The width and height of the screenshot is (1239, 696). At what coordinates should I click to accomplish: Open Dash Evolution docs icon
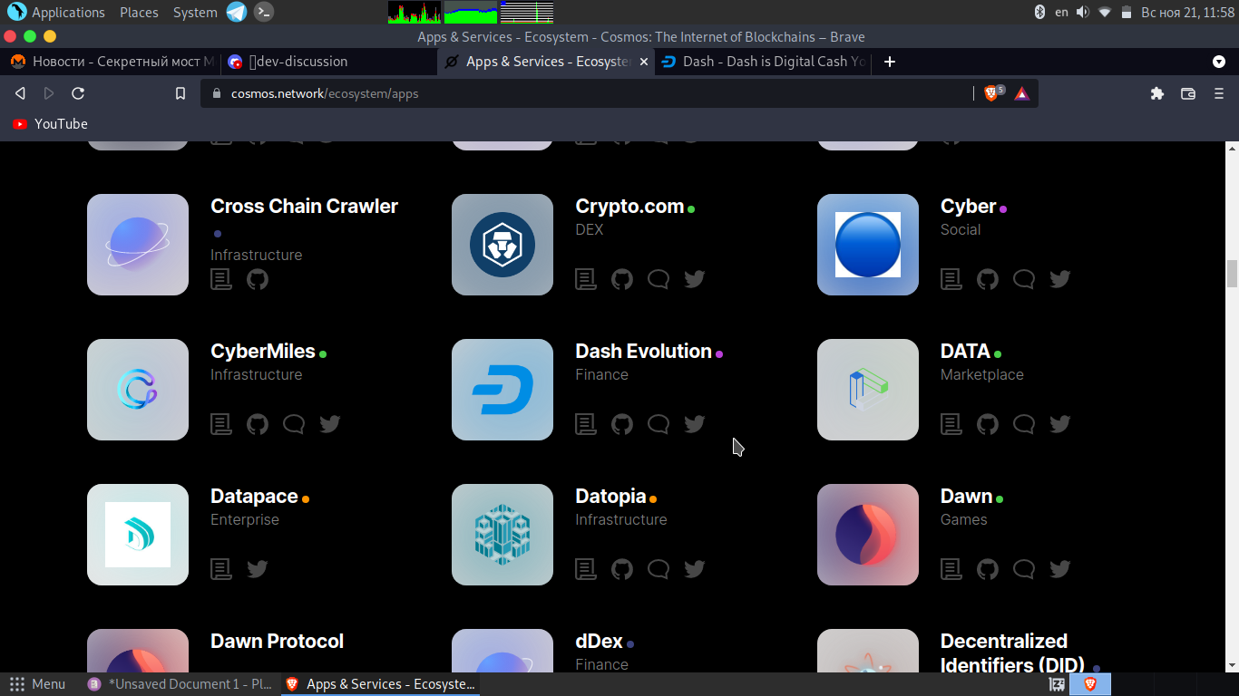pyautogui.click(x=586, y=424)
